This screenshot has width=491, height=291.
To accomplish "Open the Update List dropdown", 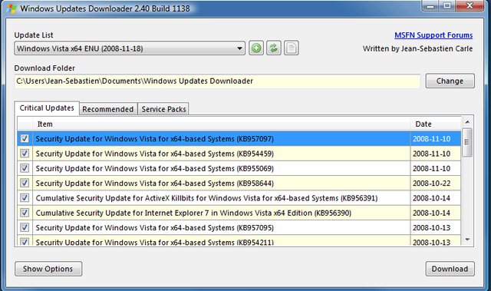I will coord(130,48).
